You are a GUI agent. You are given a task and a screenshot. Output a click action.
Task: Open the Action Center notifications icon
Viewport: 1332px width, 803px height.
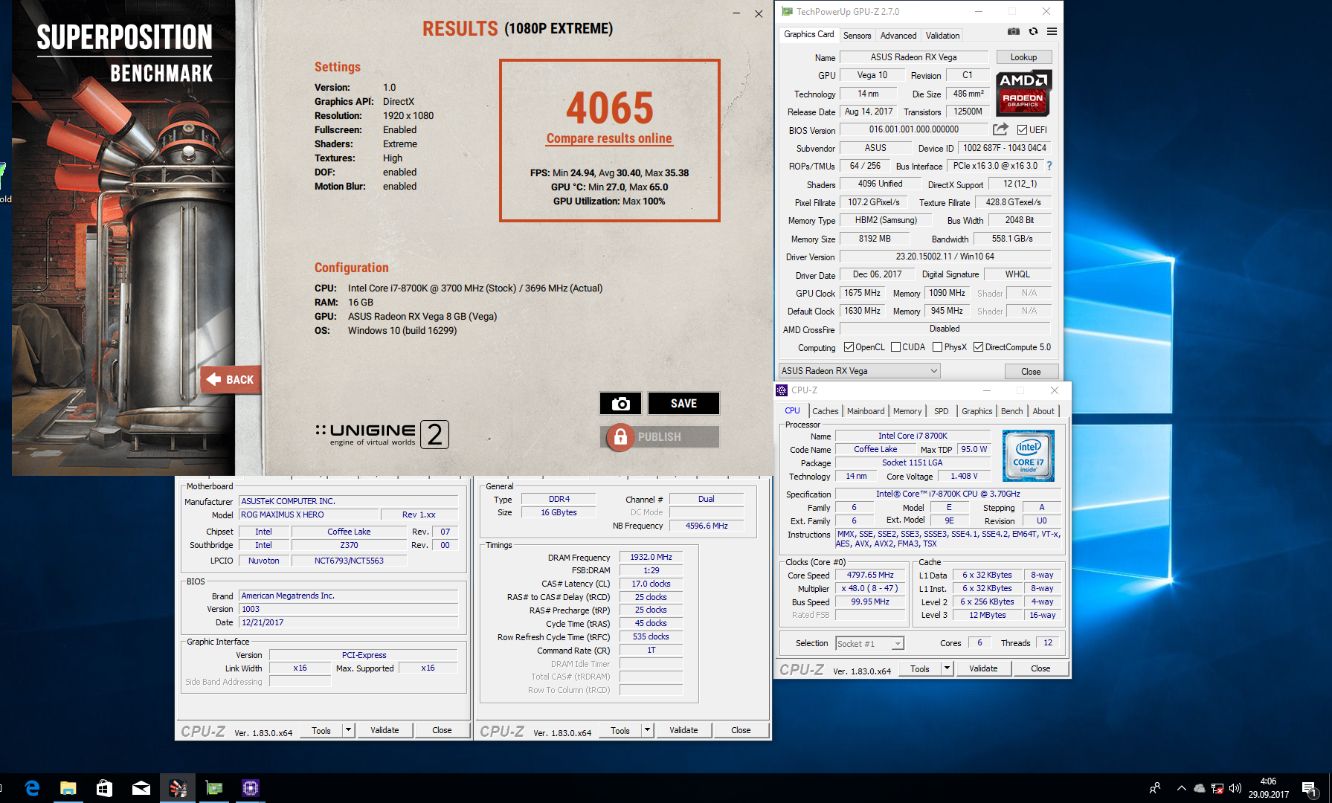point(1309,788)
